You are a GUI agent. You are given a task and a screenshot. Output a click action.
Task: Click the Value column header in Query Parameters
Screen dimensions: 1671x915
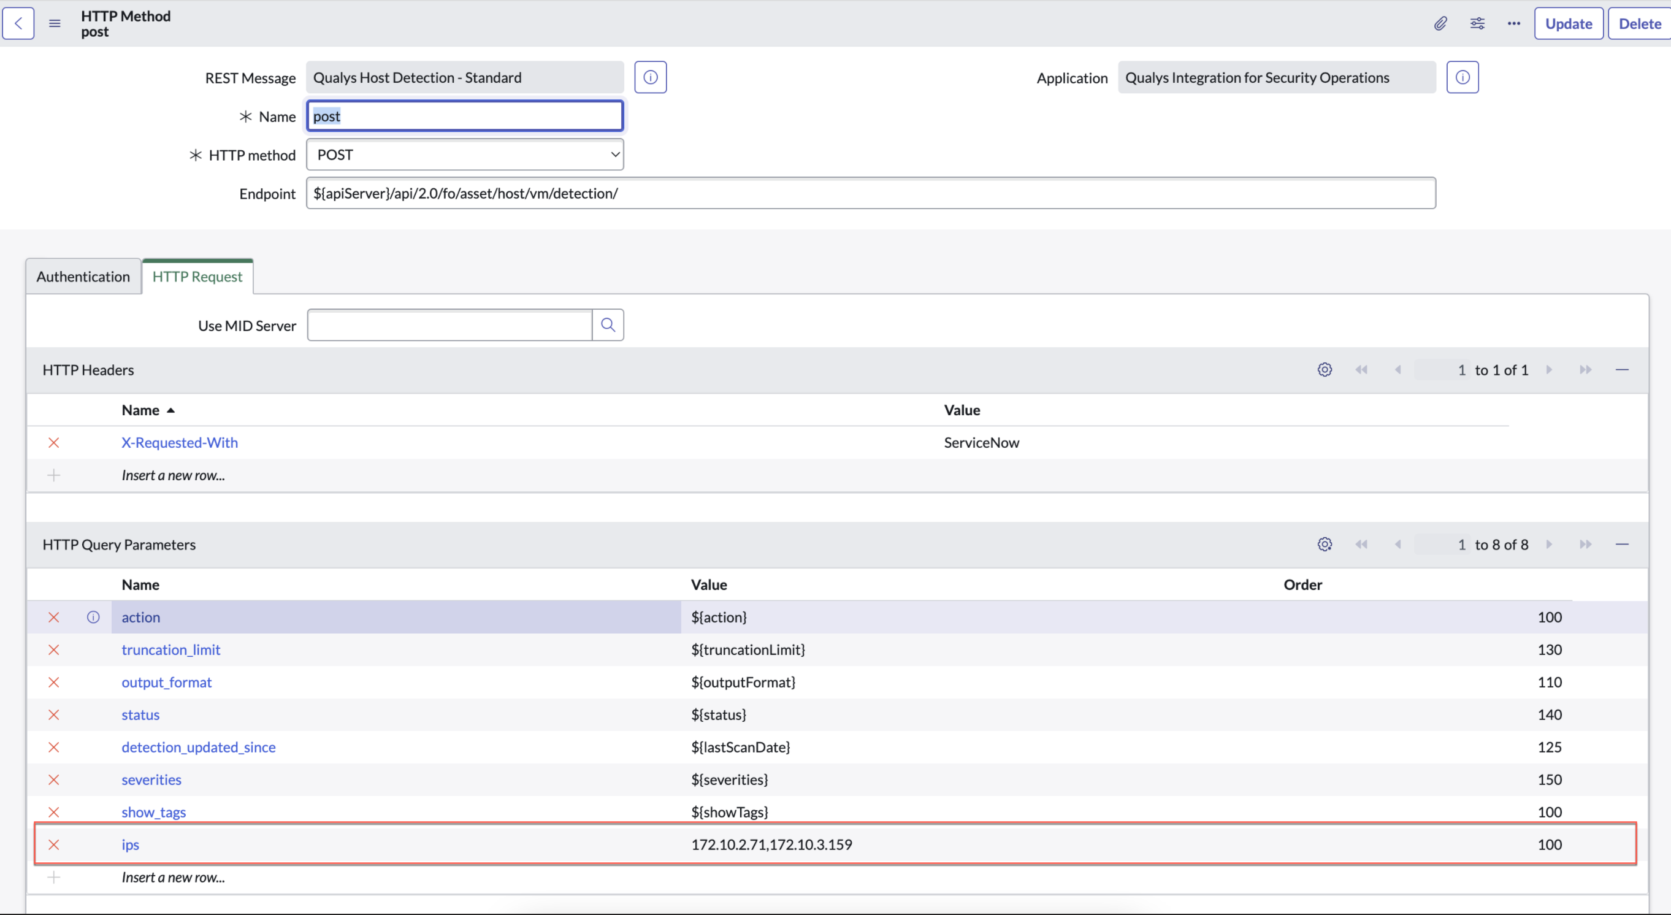click(709, 584)
